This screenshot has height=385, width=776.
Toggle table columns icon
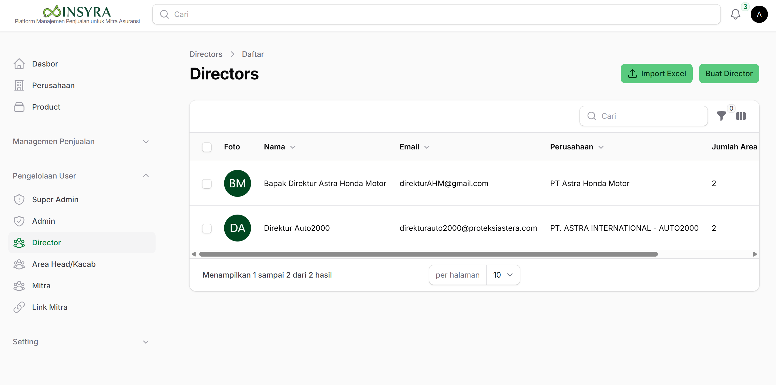[x=741, y=116]
